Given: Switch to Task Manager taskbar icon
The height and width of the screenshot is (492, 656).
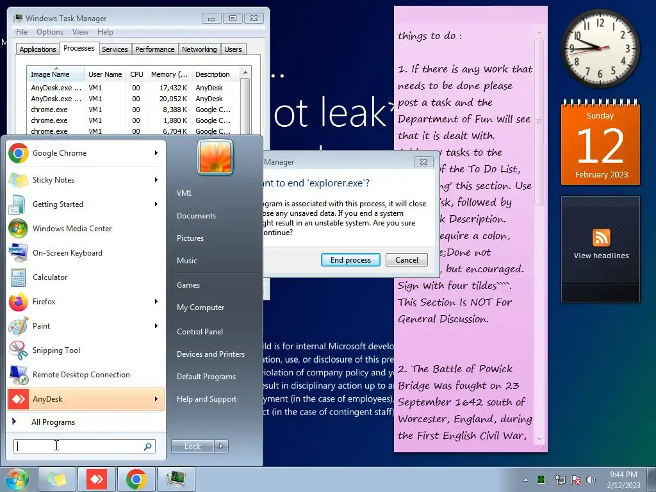Looking at the screenshot, I should click(x=176, y=479).
